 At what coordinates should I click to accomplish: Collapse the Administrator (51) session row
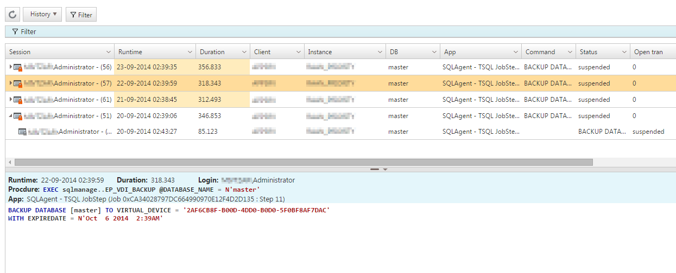(x=10, y=116)
